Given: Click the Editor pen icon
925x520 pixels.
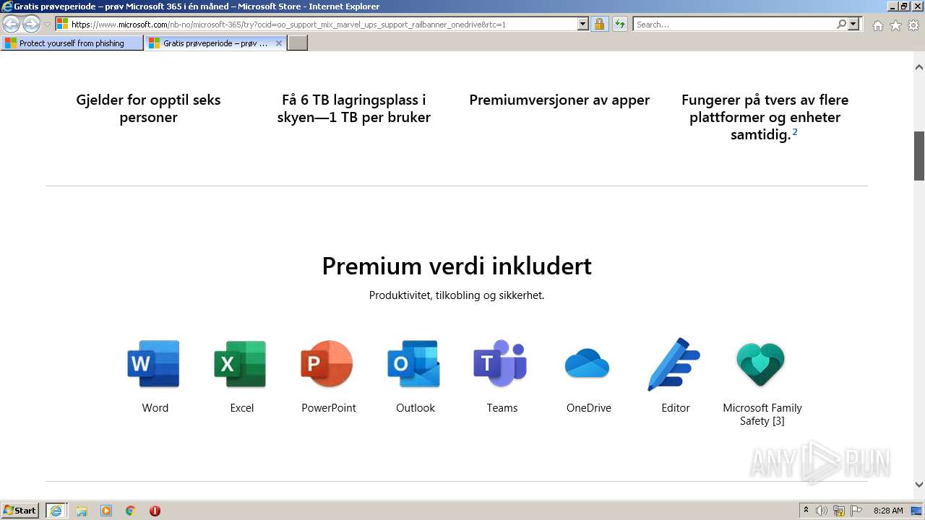Looking at the screenshot, I should 675,364.
